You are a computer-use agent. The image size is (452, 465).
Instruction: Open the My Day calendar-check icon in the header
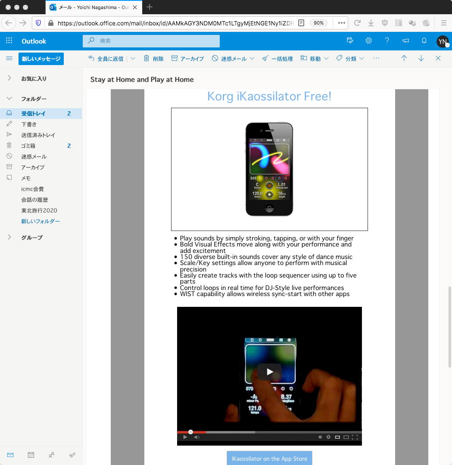coord(350,41)
